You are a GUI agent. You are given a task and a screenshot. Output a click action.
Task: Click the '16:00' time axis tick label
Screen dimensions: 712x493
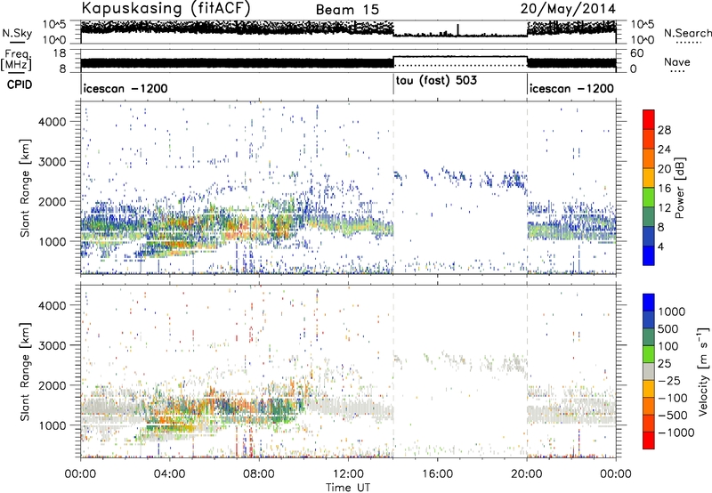(437, 474)
